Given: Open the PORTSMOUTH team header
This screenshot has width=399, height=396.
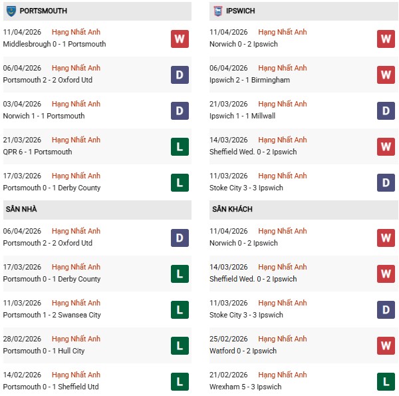Looking at the screenshot, I should (43, 11).
